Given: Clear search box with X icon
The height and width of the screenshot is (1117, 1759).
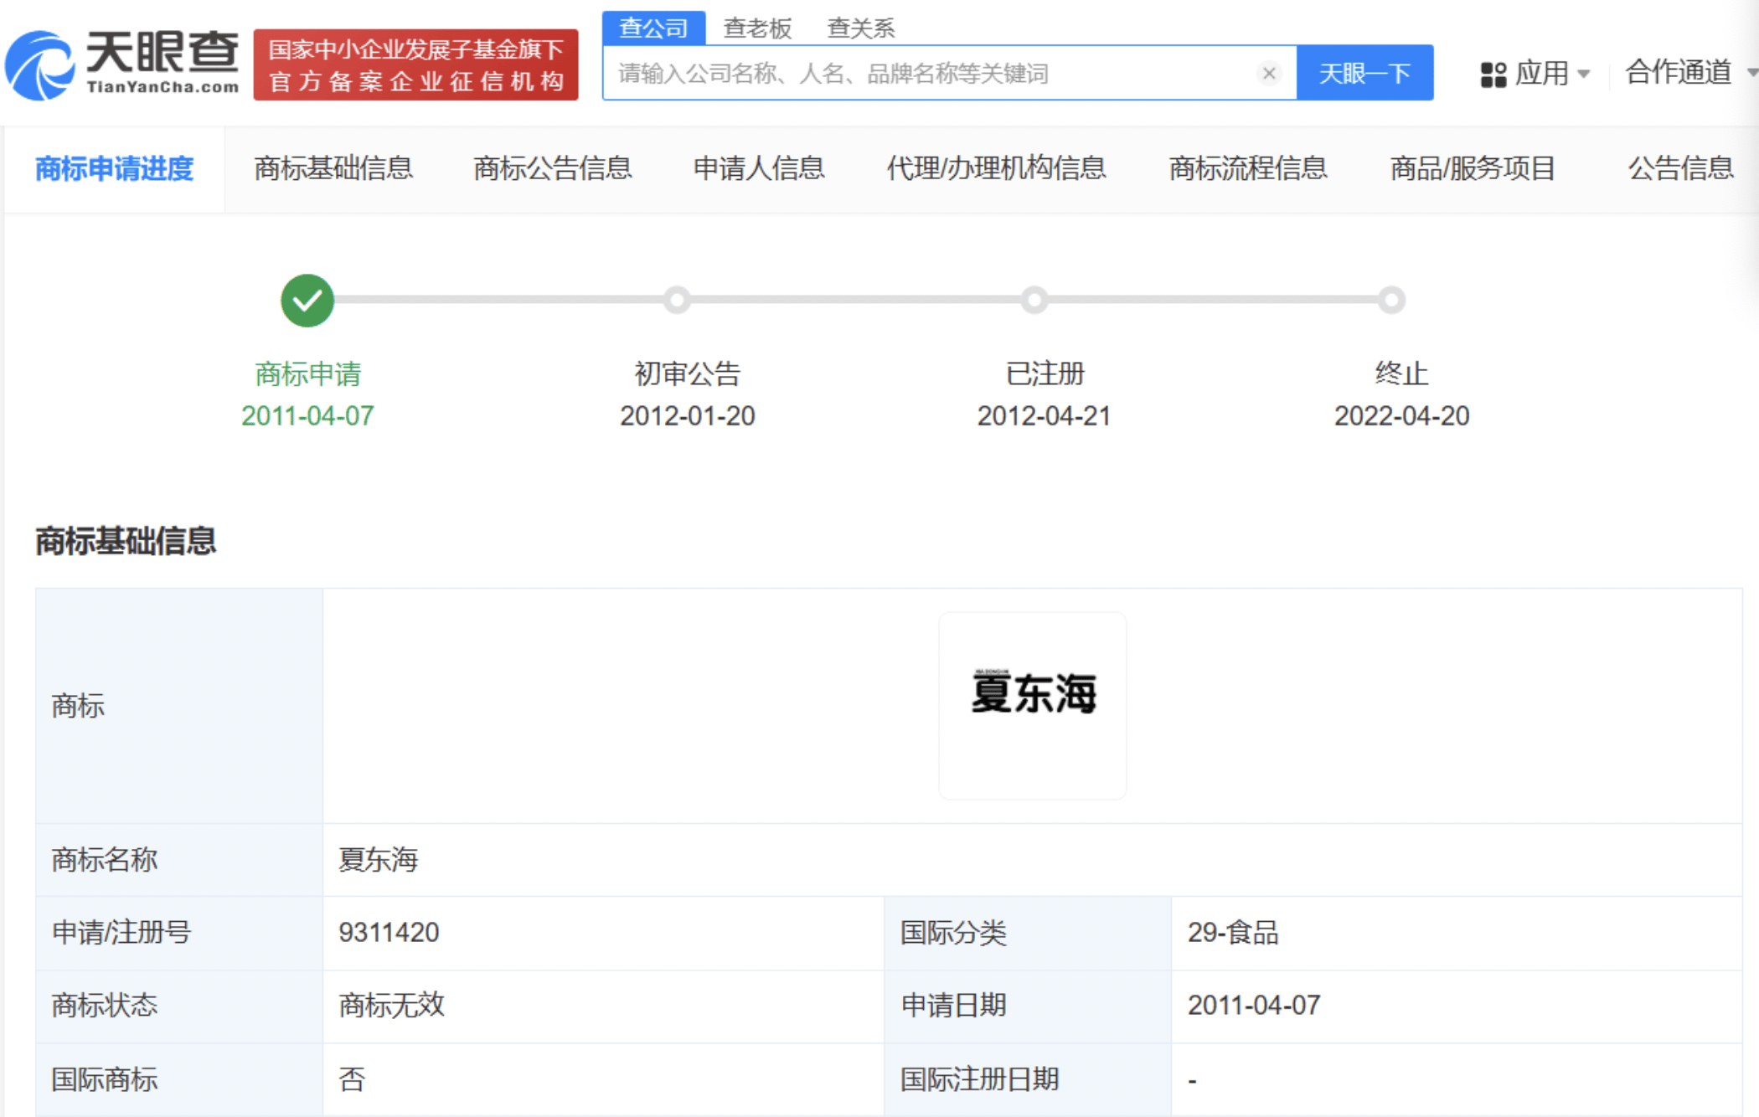Looking at the screenshot, I should (x=1268, y=74).
